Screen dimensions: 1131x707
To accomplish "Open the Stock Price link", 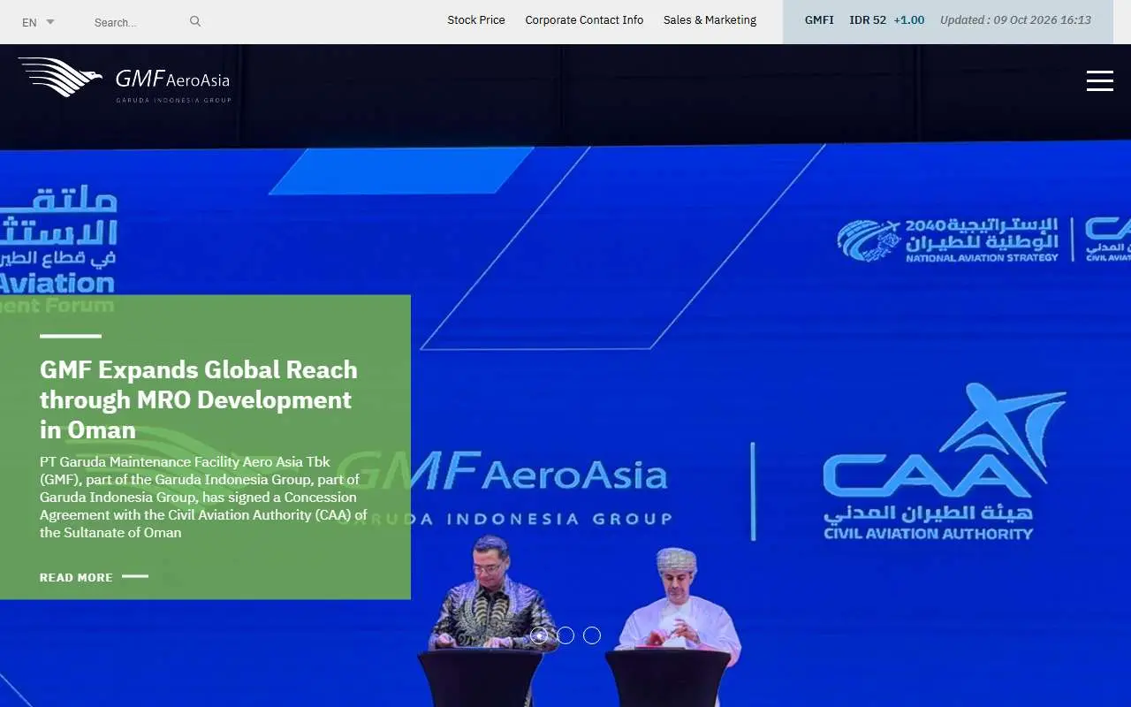I will (476, 20).
